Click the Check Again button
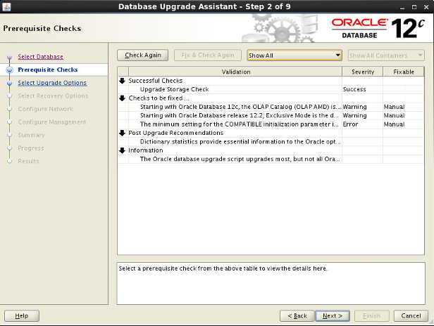The height and width of the screenshot is (326, 434). (143, 55)
